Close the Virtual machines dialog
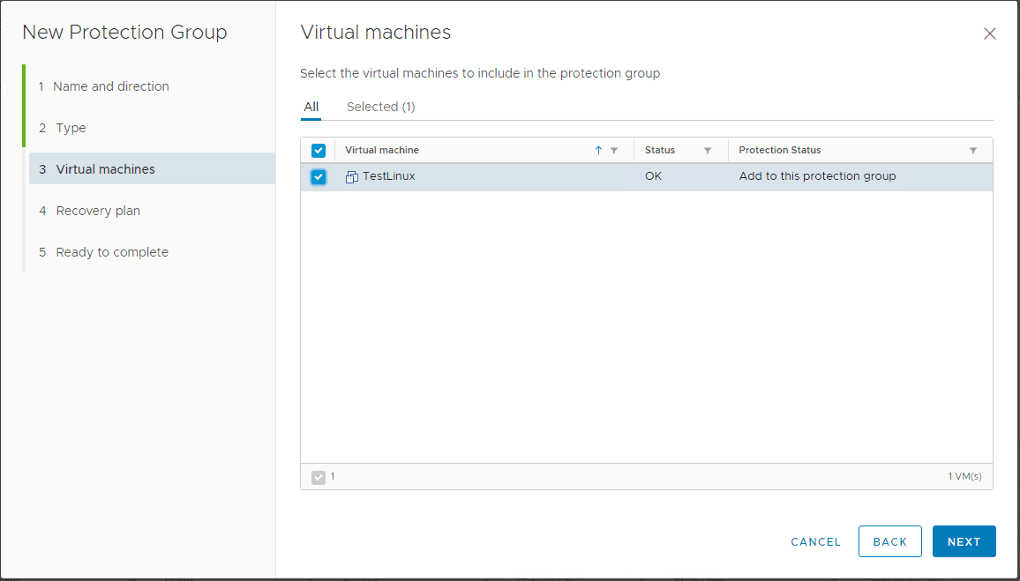The image size is (1020, 581). (x=989, y=34)
